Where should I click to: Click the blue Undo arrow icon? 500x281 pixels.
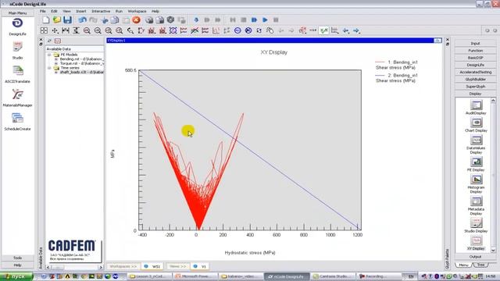83,20
